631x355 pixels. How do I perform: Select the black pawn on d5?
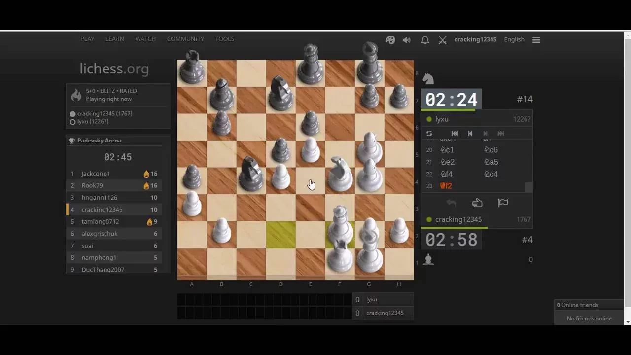(x=280, y=150)
